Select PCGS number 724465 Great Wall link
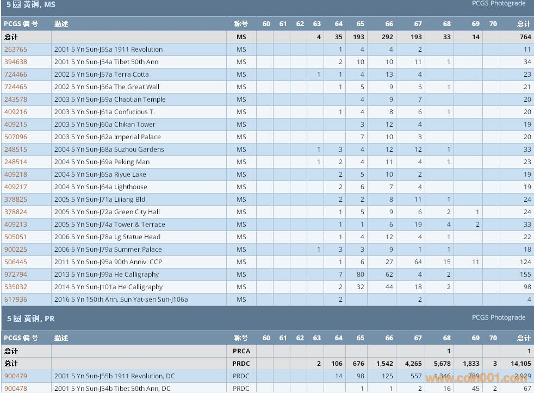The width and height of the screenshot is (534, 393). click(15, 87)
